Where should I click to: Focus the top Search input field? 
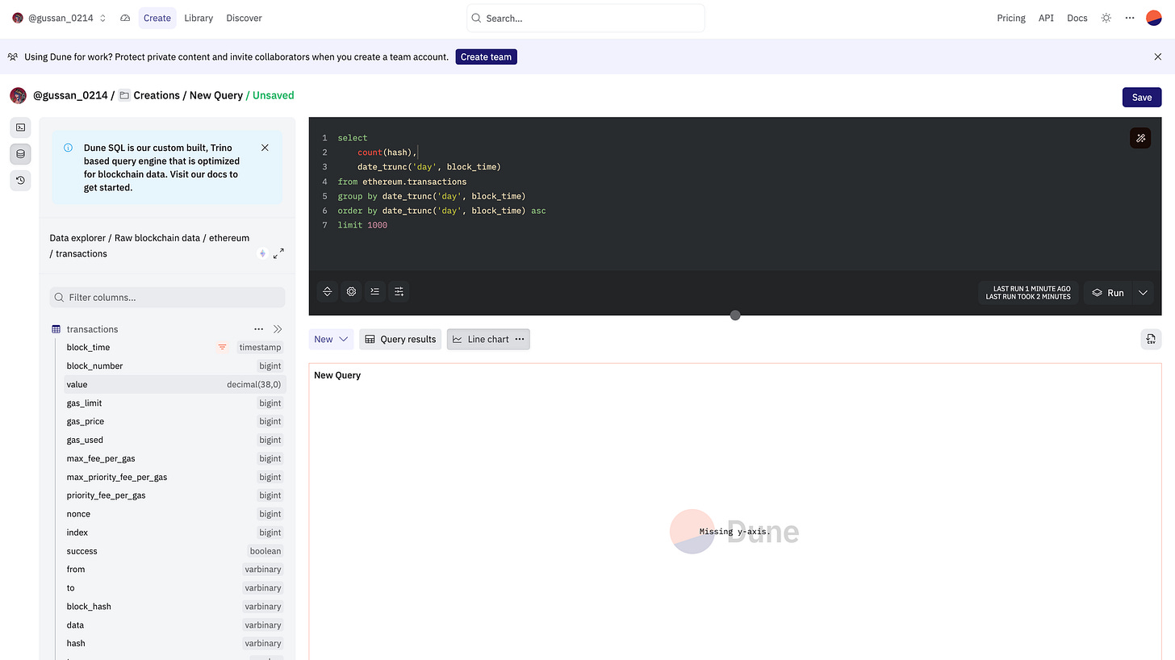[x=586, y=18]
